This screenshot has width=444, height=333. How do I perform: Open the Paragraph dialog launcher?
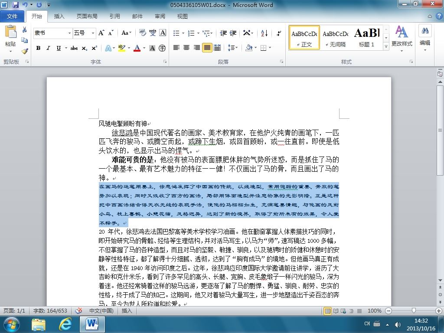pos(281,62)
